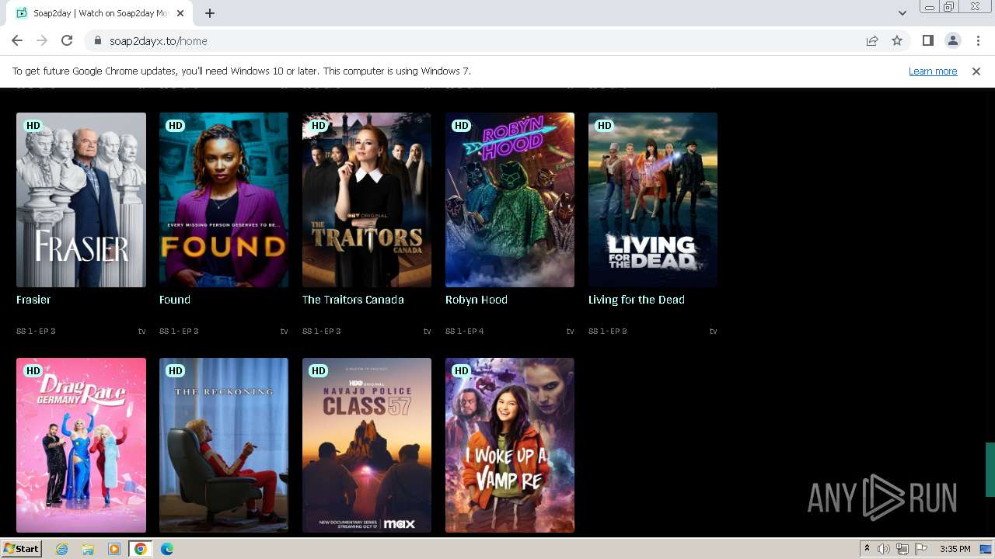Image resolution: width=995 pixels, height=559 pixels.
Task: Open the Chrome three-dot menu
Action: pos(978,41)
